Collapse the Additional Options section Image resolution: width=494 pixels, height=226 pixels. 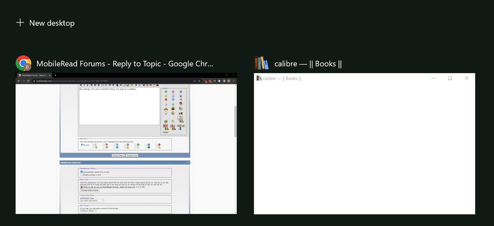[188, 162]
